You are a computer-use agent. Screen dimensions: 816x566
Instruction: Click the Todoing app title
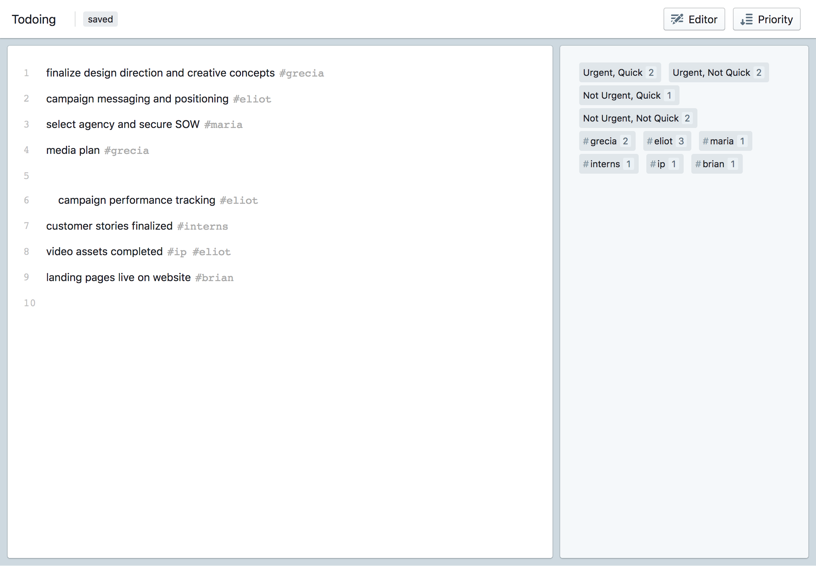coord(34,19)
